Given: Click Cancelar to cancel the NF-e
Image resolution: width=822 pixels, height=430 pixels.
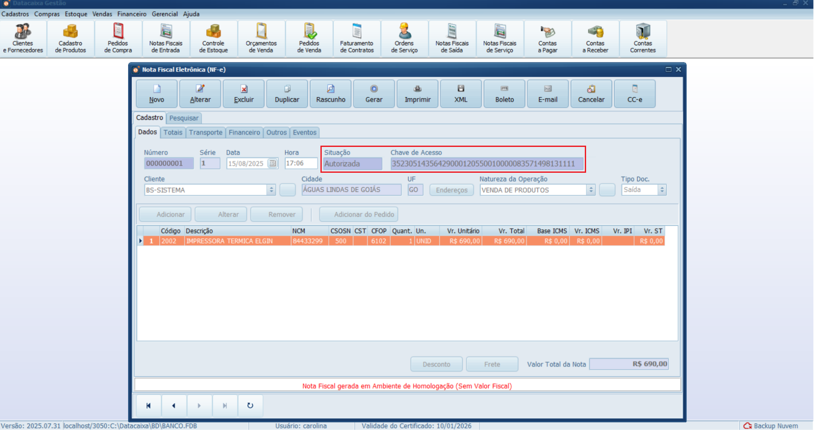Looking at the screenshot, I should pos(591,93).
